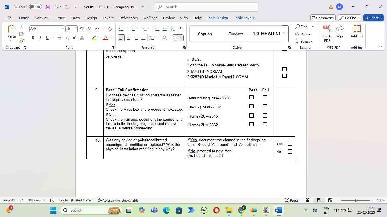Screen dimensions: 387x217
Task: Click the Sign PDF icon
Action: click(x=340, y=31)
